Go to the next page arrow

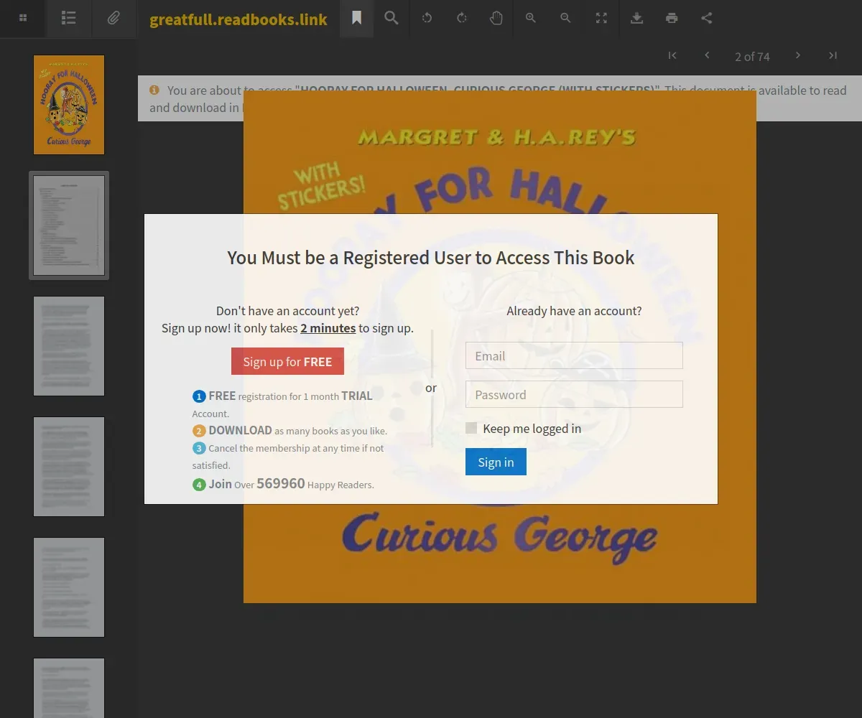(x=798, y=55)
